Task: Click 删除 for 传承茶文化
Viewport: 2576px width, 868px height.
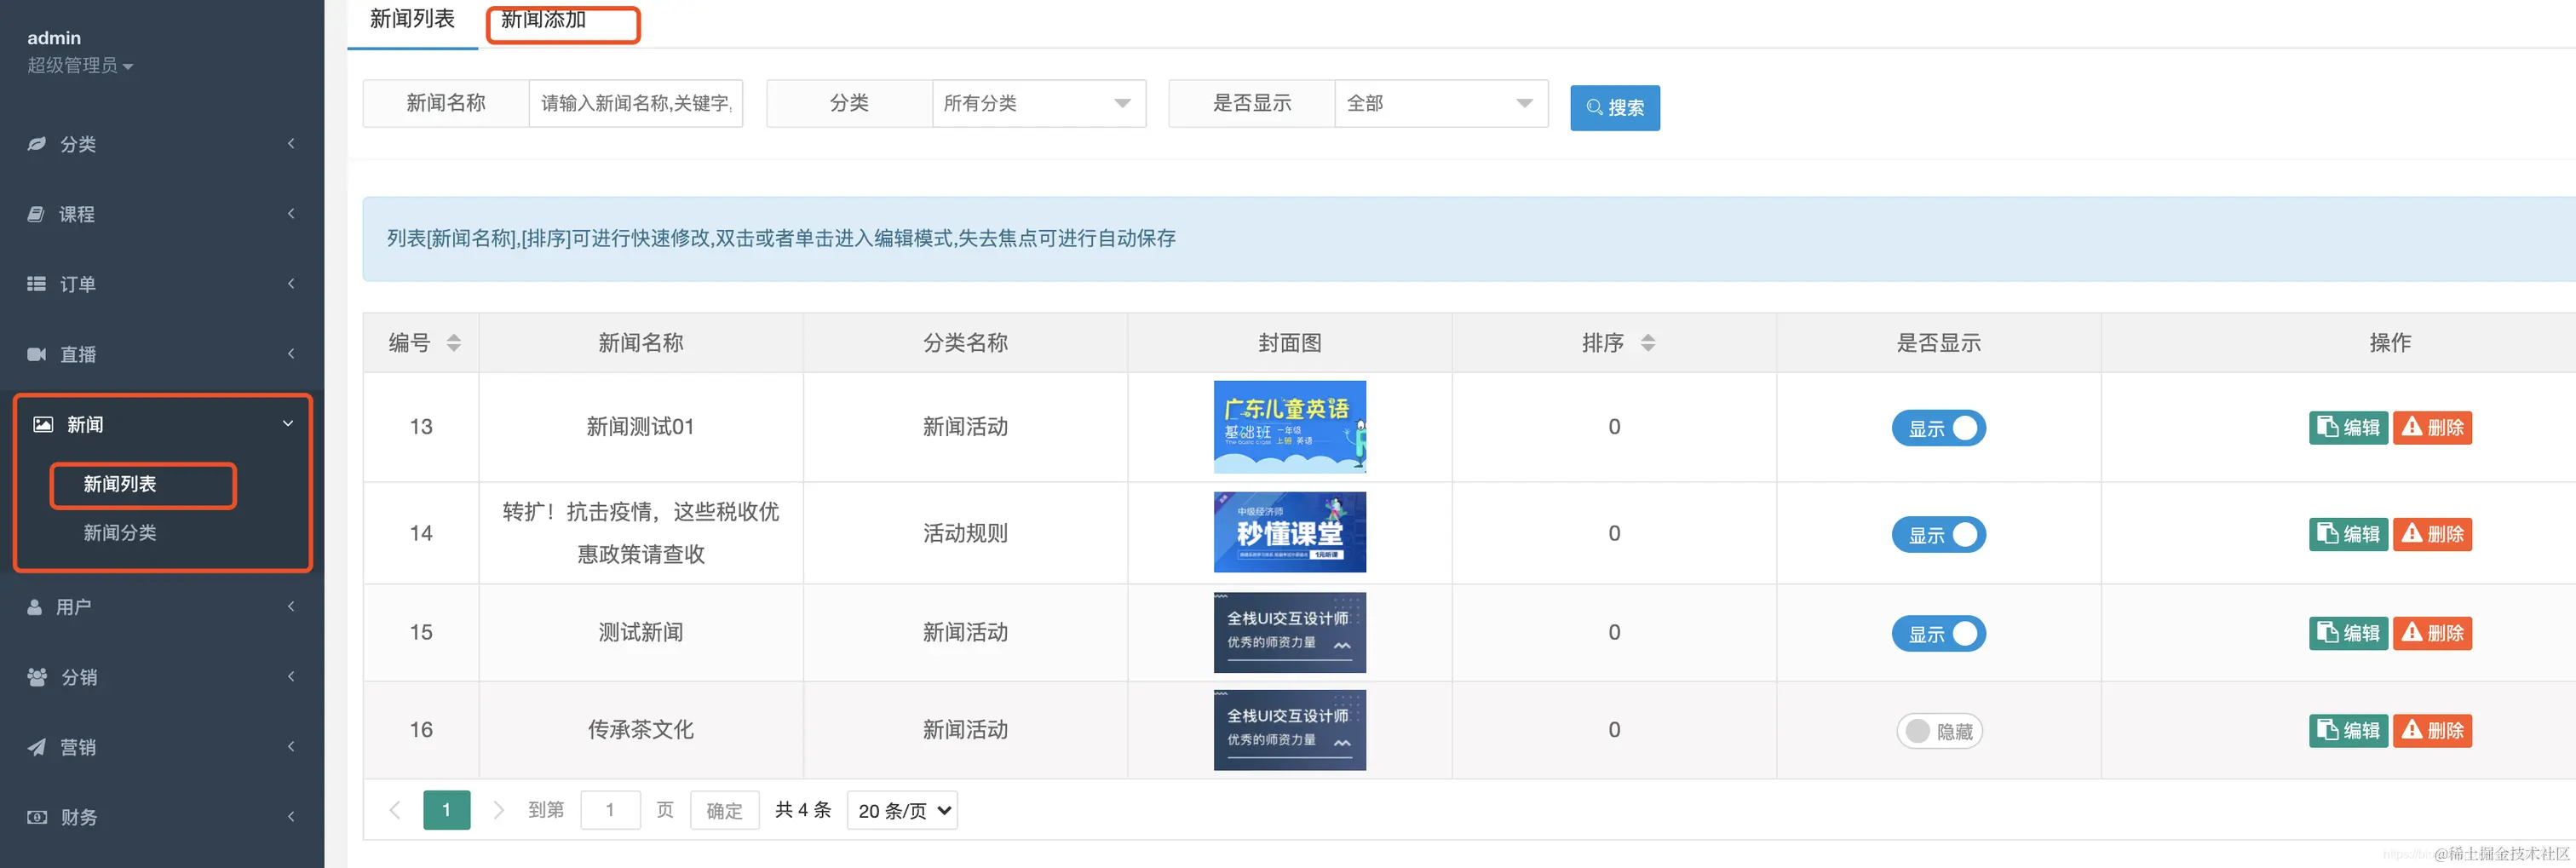Action: click(2432, 731)
